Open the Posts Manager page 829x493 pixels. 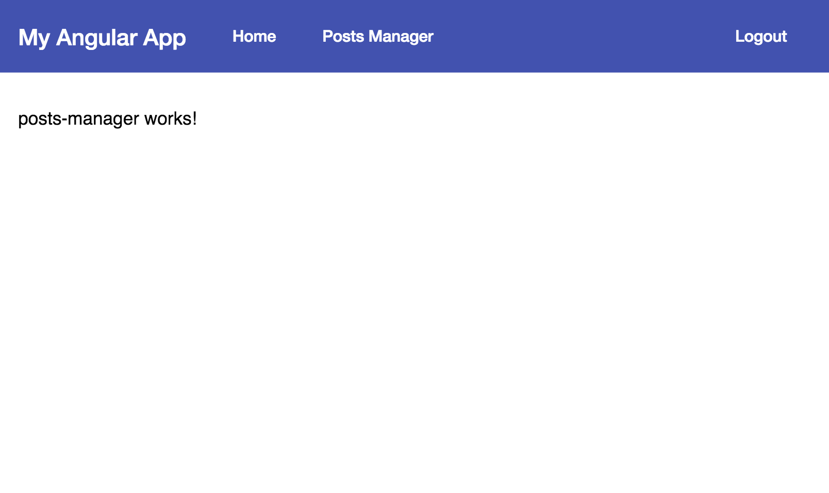coord(377,37)
